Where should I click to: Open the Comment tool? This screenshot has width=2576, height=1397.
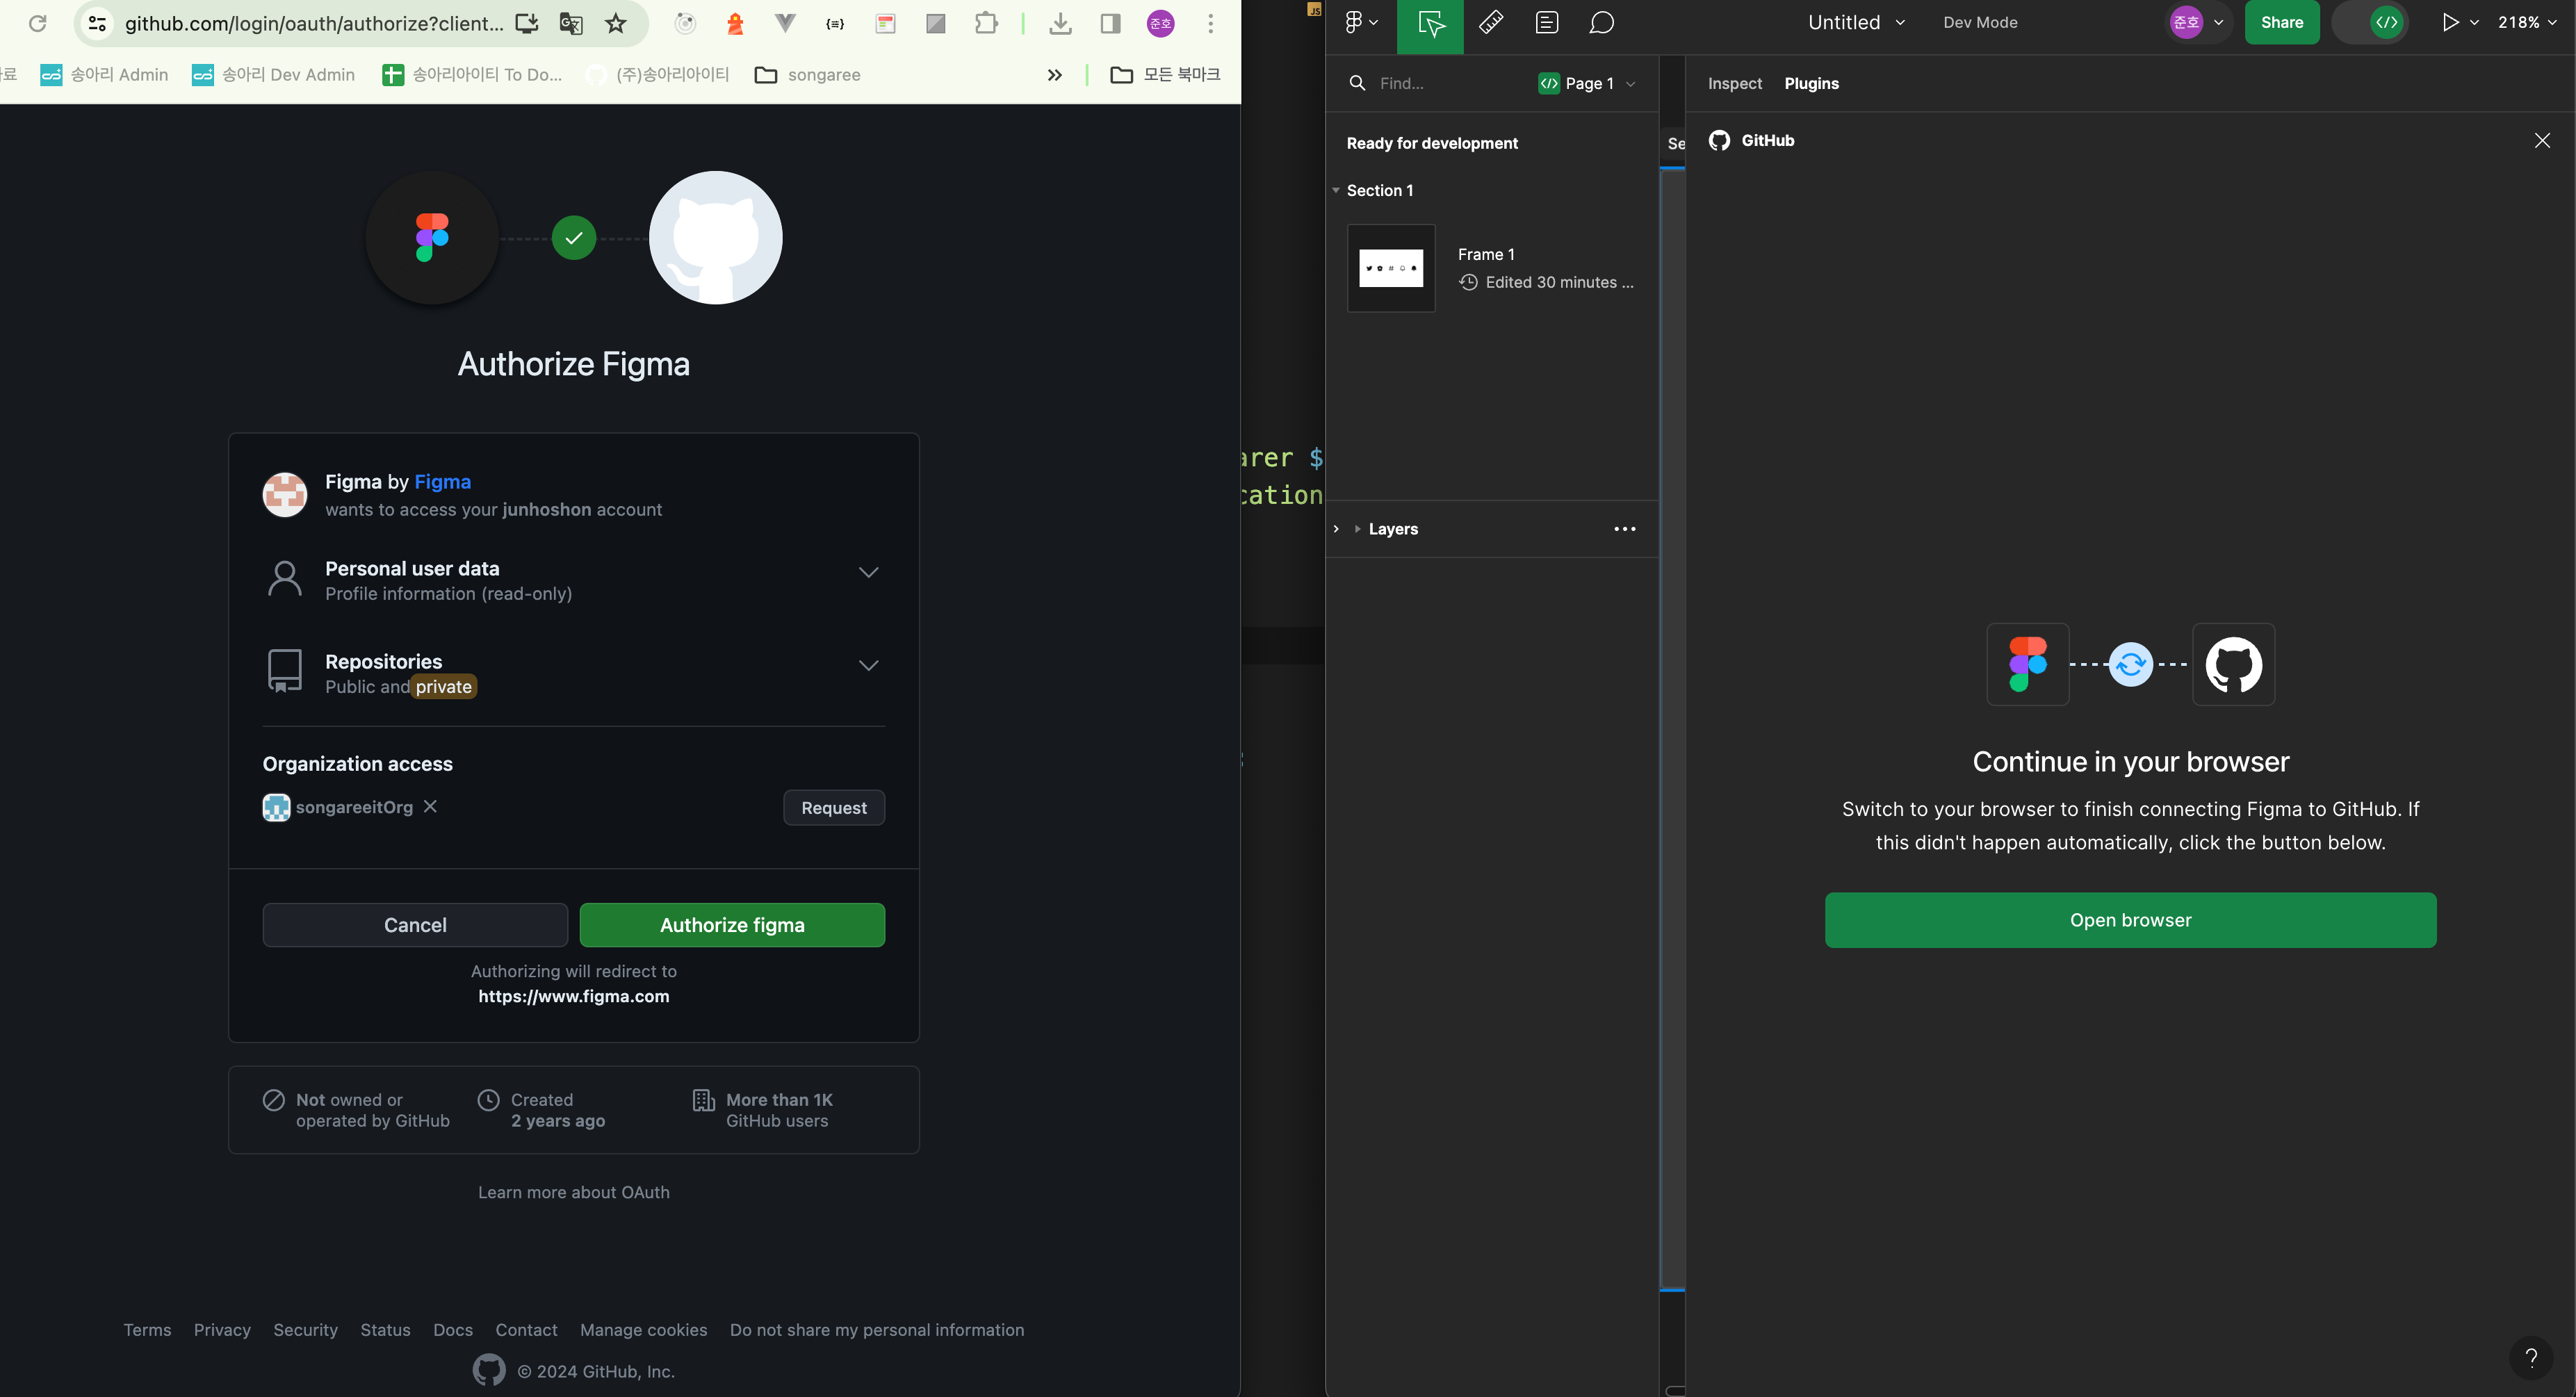tap(1602, 22)
